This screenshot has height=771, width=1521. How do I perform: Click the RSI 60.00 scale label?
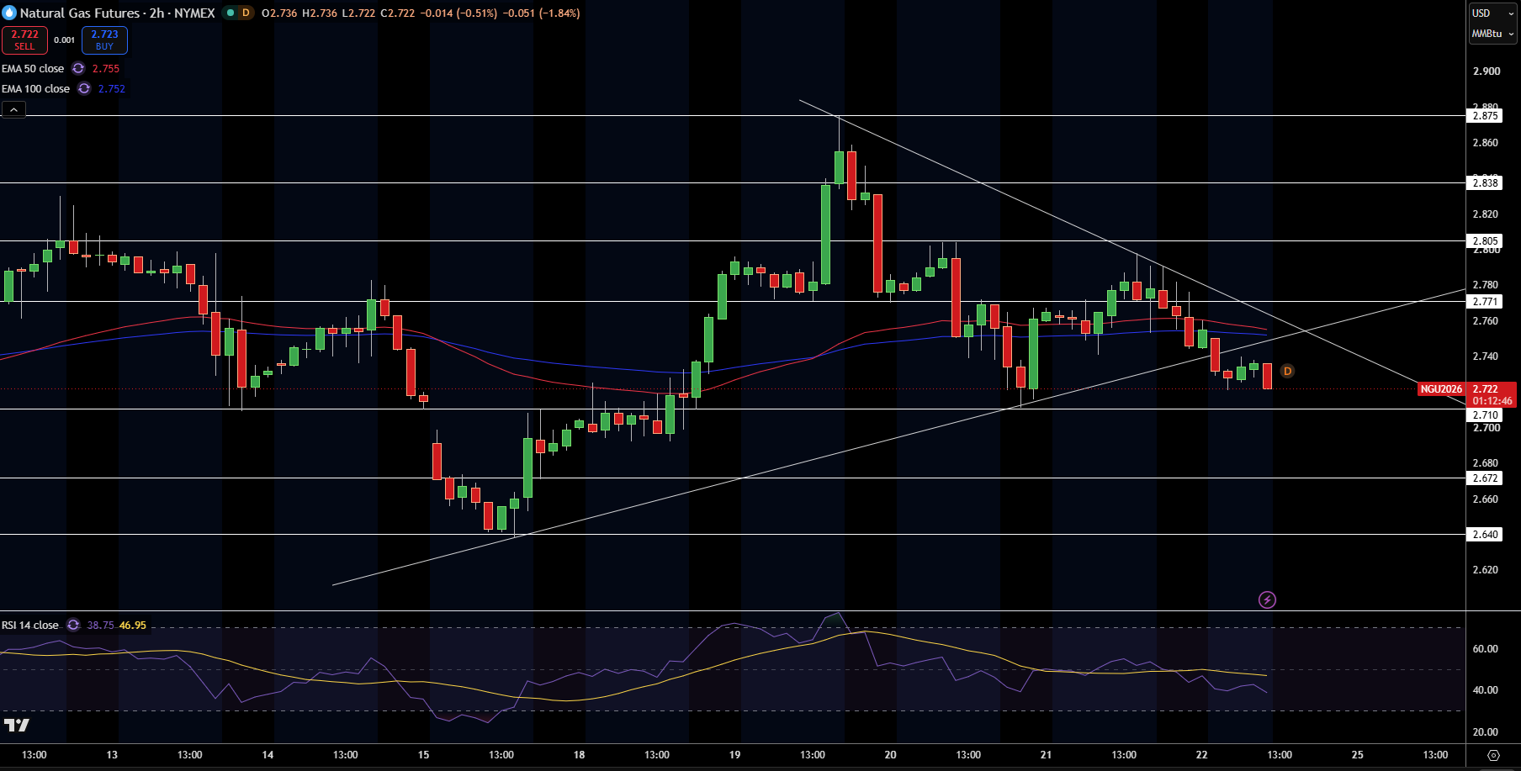[x=1485, y=649]
